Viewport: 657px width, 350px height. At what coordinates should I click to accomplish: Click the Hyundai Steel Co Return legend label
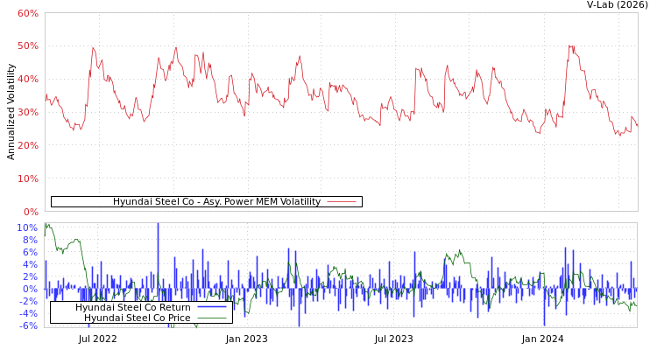(x=132, y=307)
